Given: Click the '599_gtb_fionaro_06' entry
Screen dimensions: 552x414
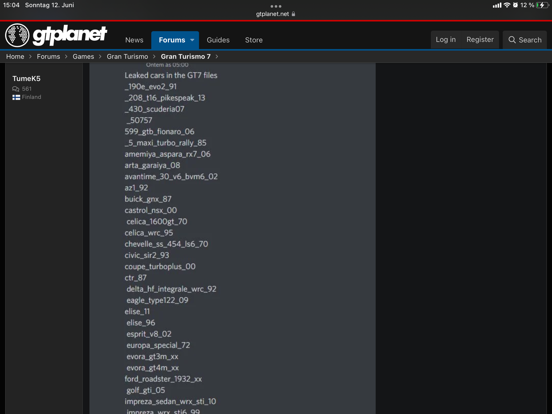Looking at the screenshot, I should coord(159,131).
